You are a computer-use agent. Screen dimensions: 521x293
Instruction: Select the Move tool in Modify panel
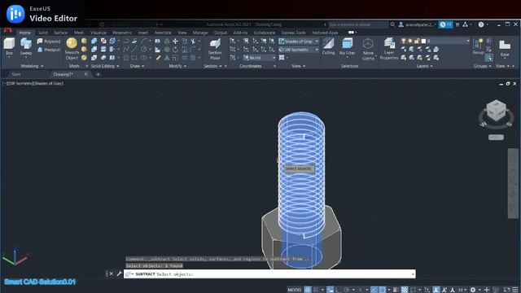click(175, 42)
